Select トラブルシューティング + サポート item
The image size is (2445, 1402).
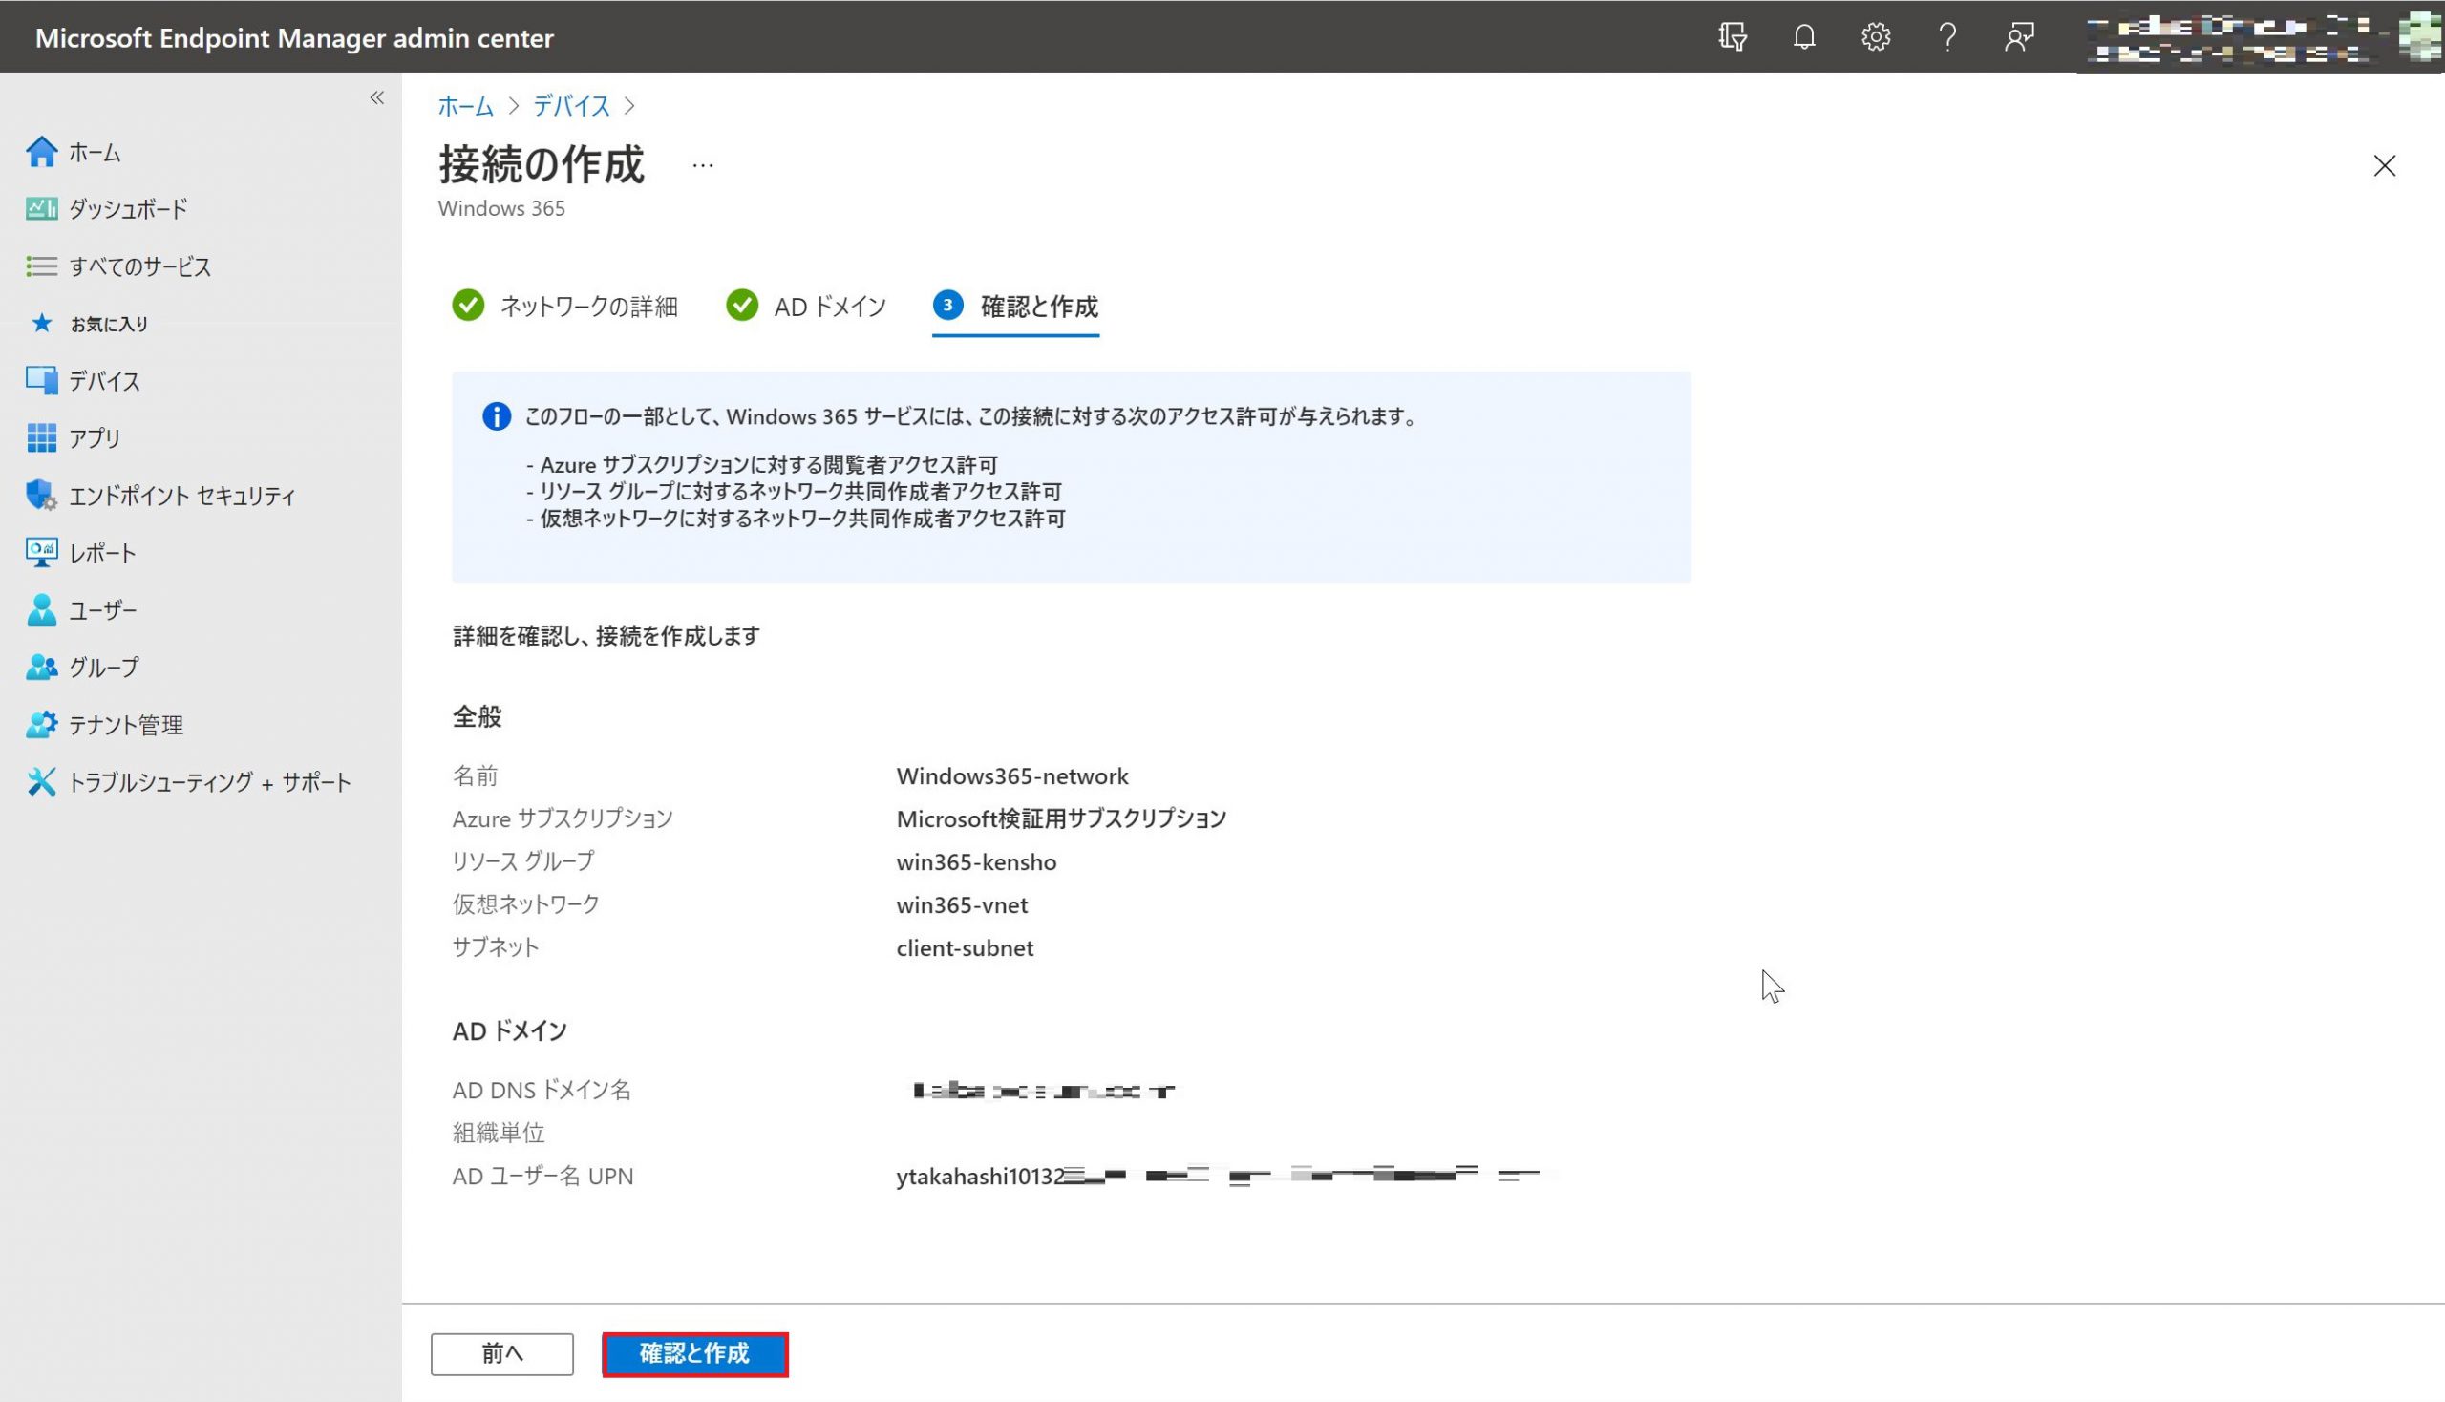point(209,782)
